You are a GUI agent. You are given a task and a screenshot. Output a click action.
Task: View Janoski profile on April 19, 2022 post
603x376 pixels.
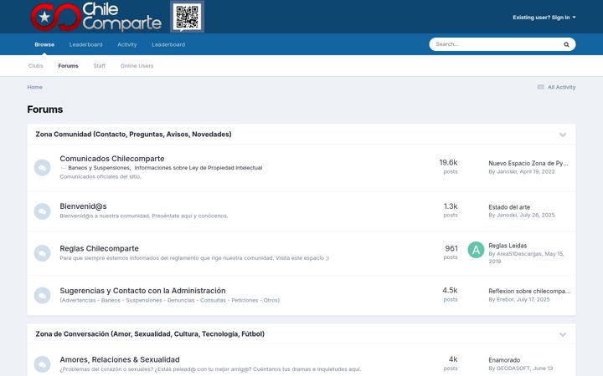(507, 171)
